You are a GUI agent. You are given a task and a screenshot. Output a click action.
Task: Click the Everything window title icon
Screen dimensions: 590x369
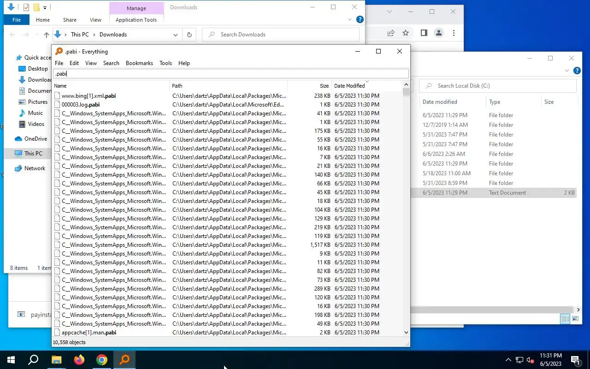point(59,52)
